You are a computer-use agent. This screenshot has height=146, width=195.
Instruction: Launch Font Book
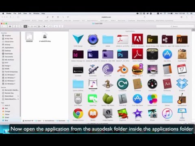[x=123, y=99]
